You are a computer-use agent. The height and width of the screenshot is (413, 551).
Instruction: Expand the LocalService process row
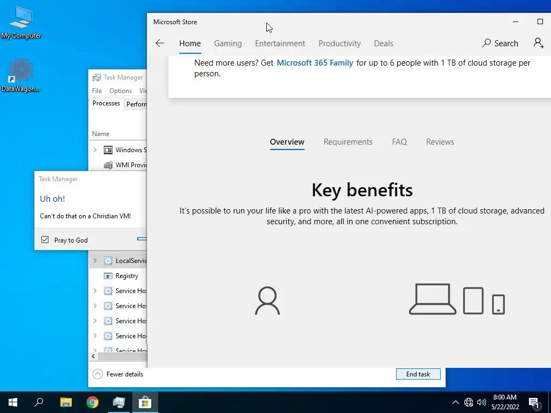click(x=95, y=261)
